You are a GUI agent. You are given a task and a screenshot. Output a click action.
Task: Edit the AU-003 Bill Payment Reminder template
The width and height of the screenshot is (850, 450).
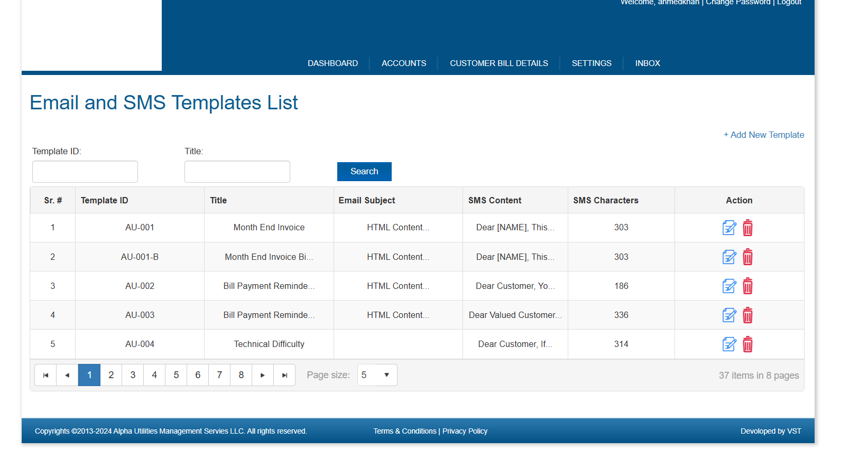pyautogui.click(x=729, y=315)
